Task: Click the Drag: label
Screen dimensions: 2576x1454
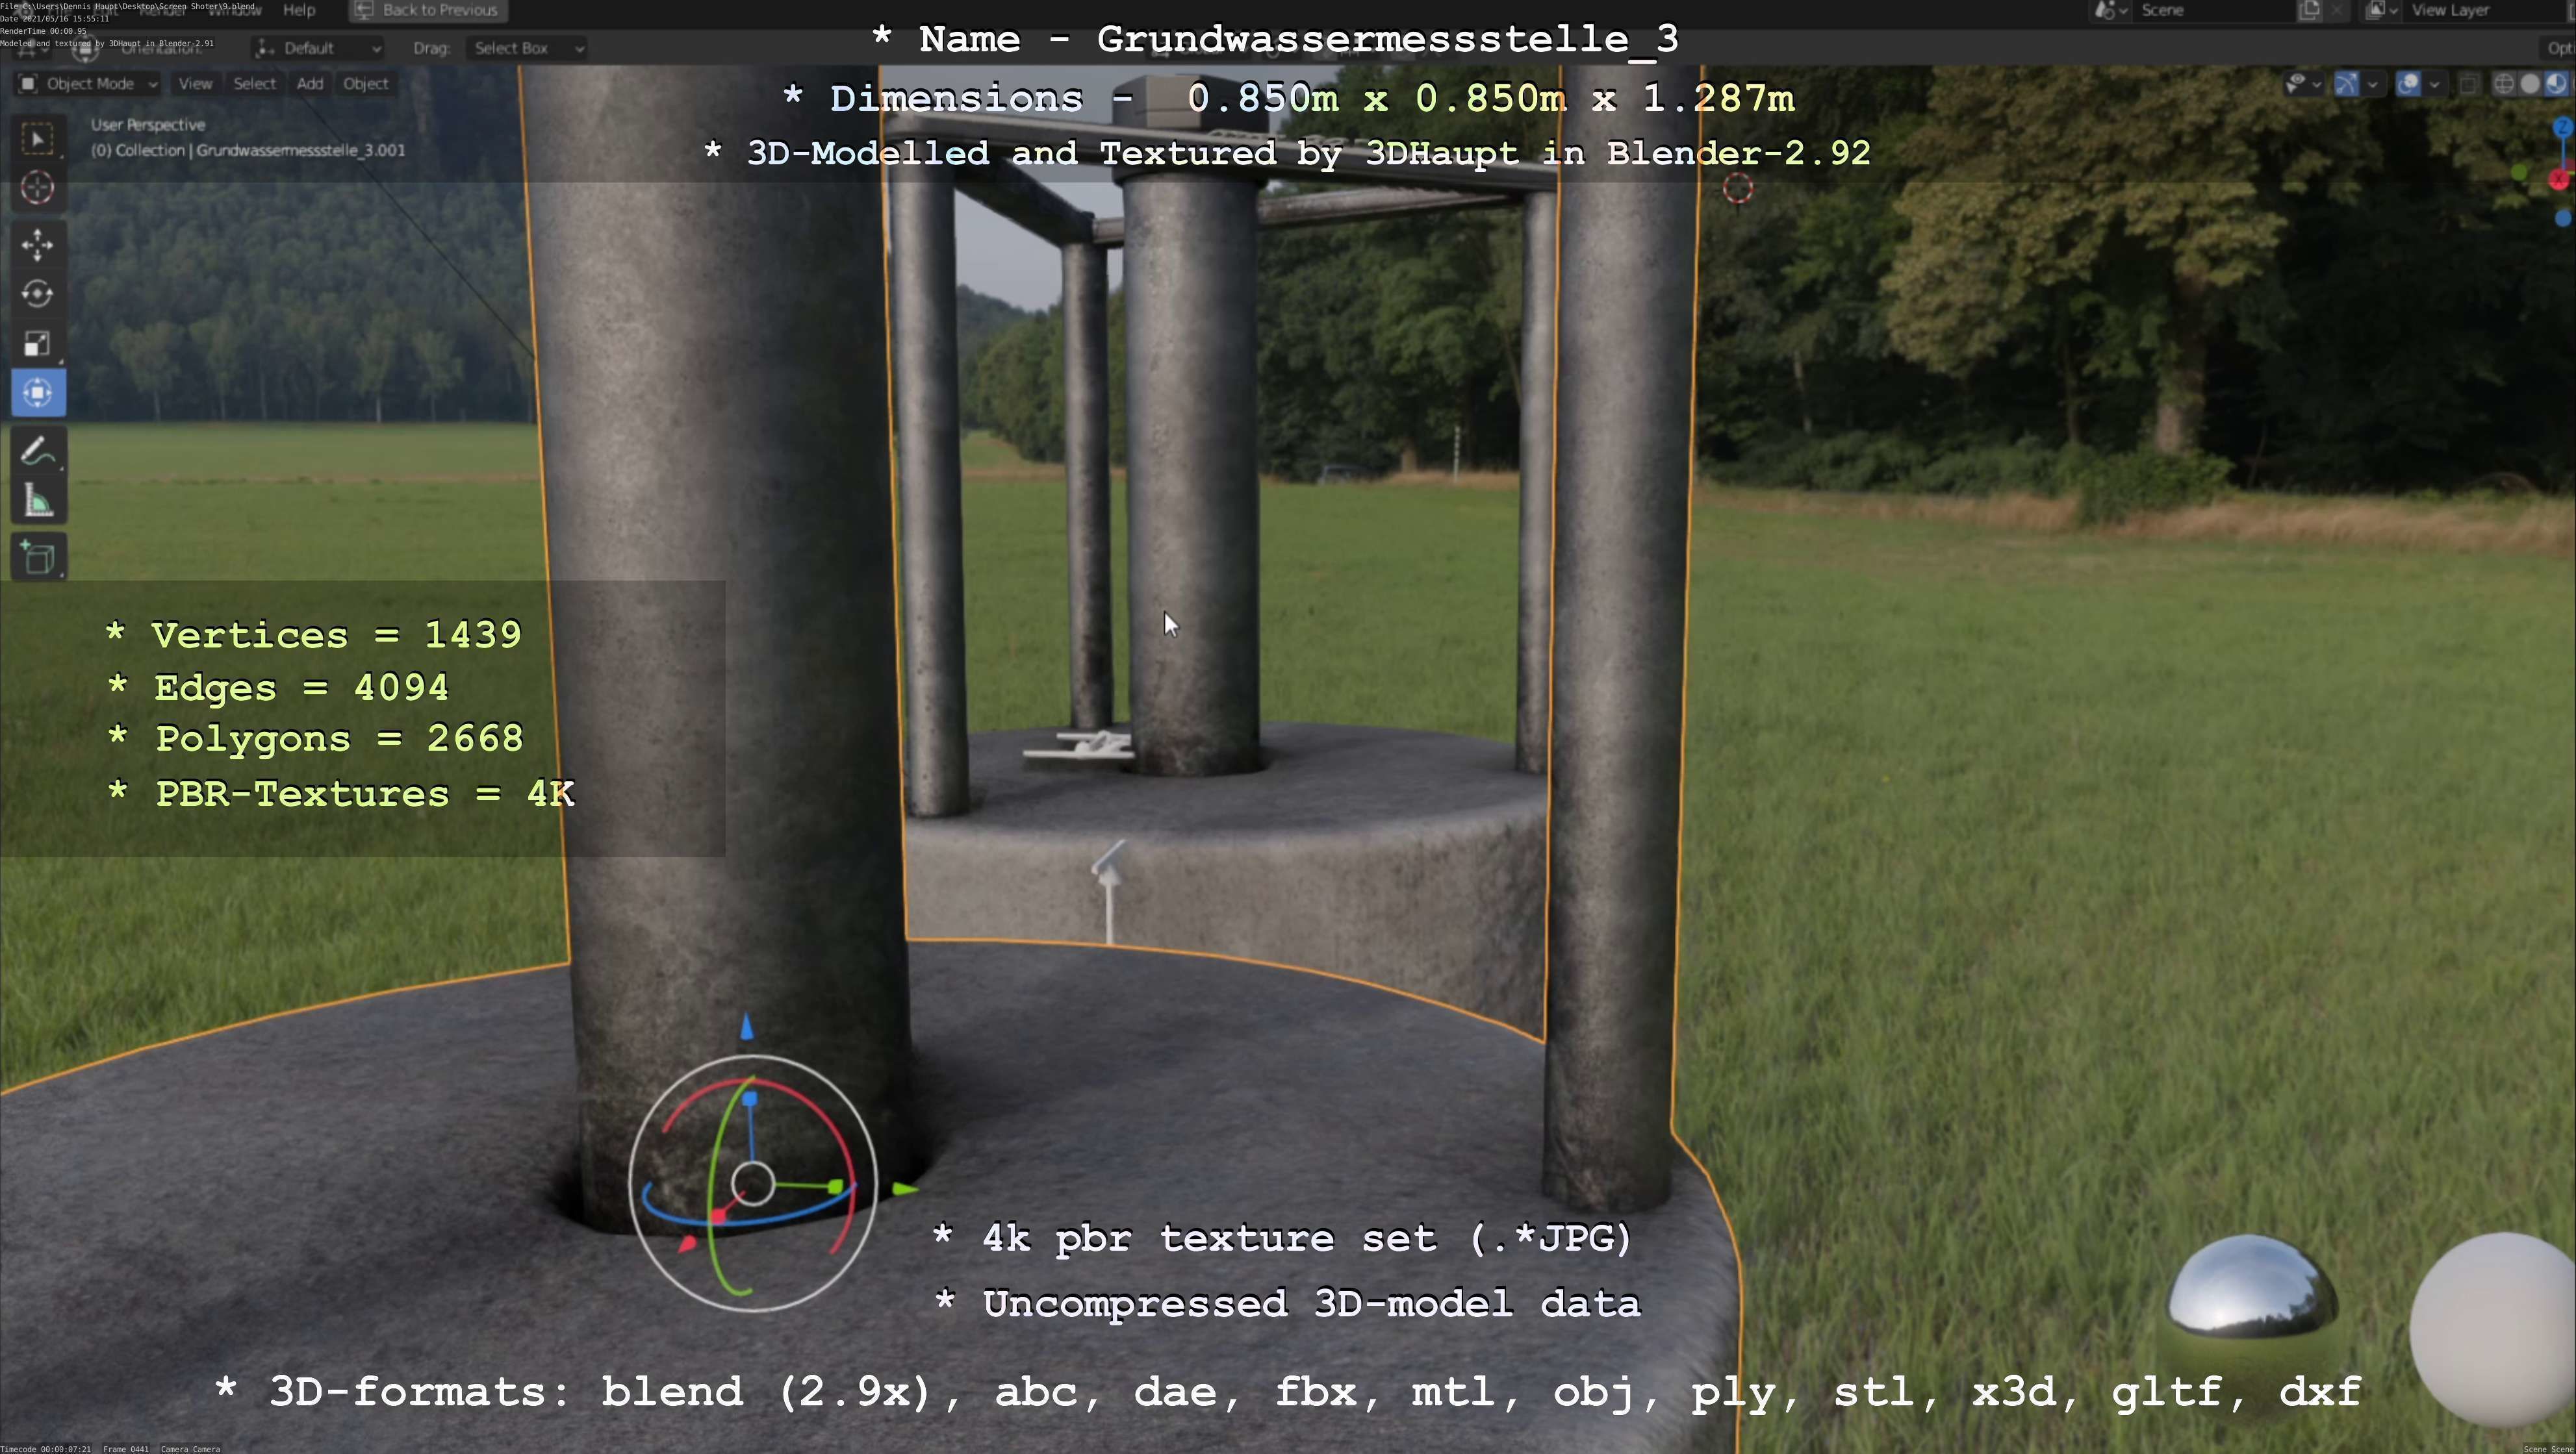Action: 431,48
